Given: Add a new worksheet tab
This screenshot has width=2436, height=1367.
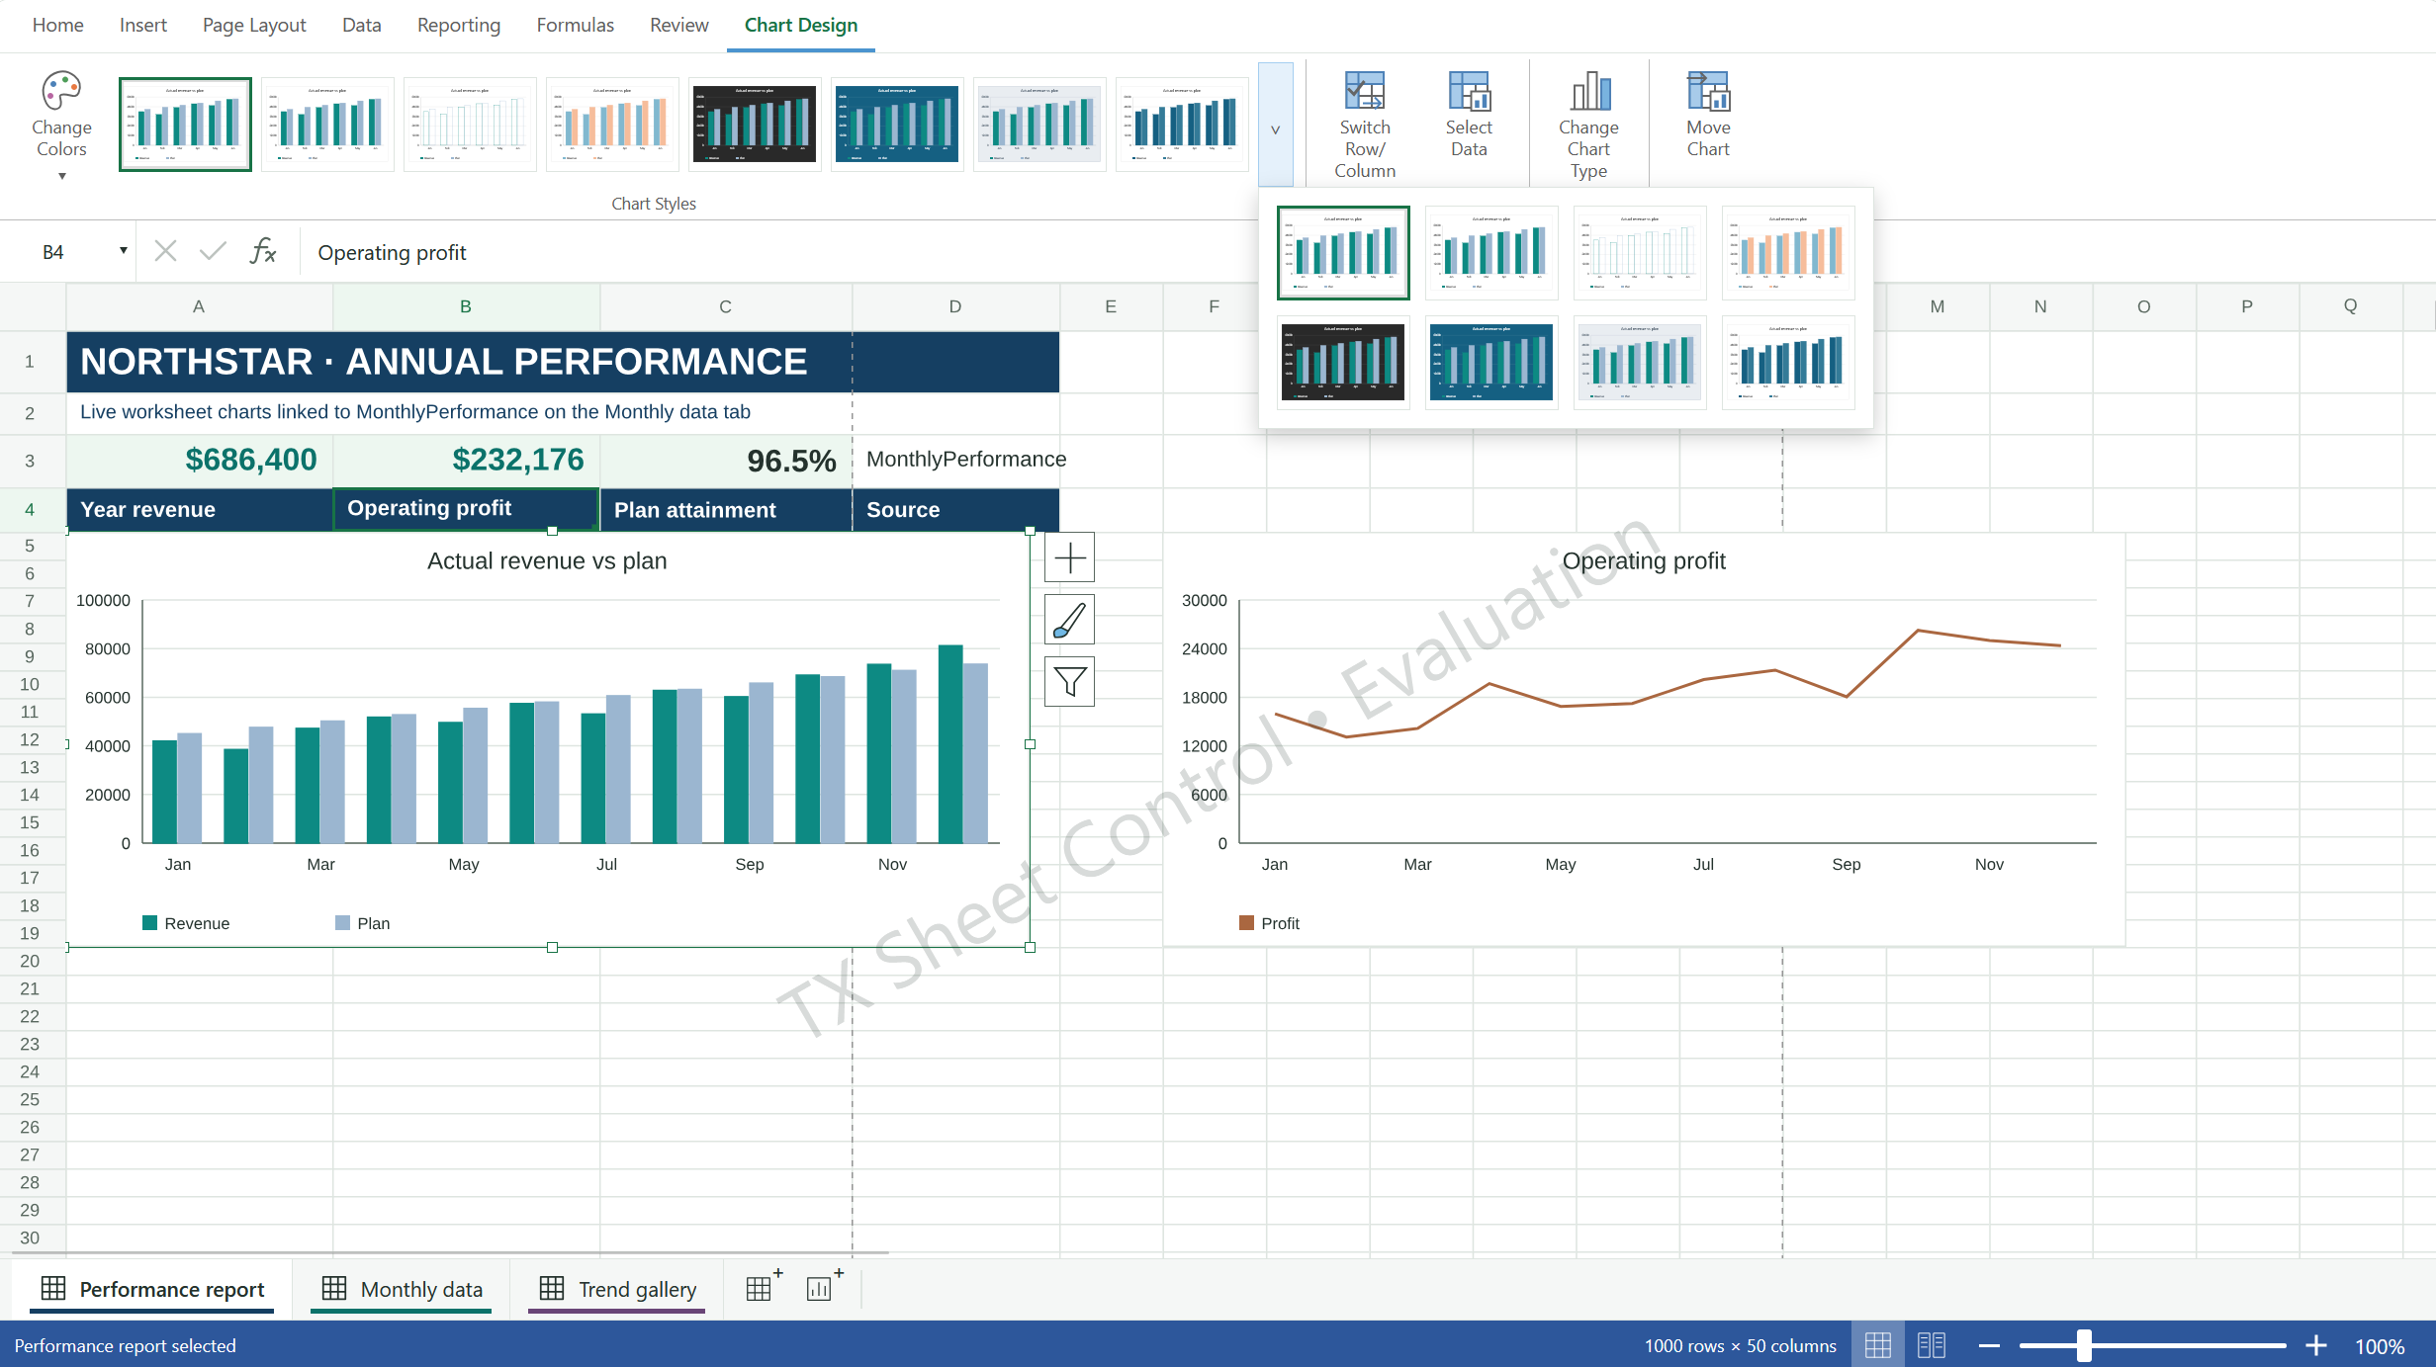Looking at the screenshot, I should [764, 1287].
